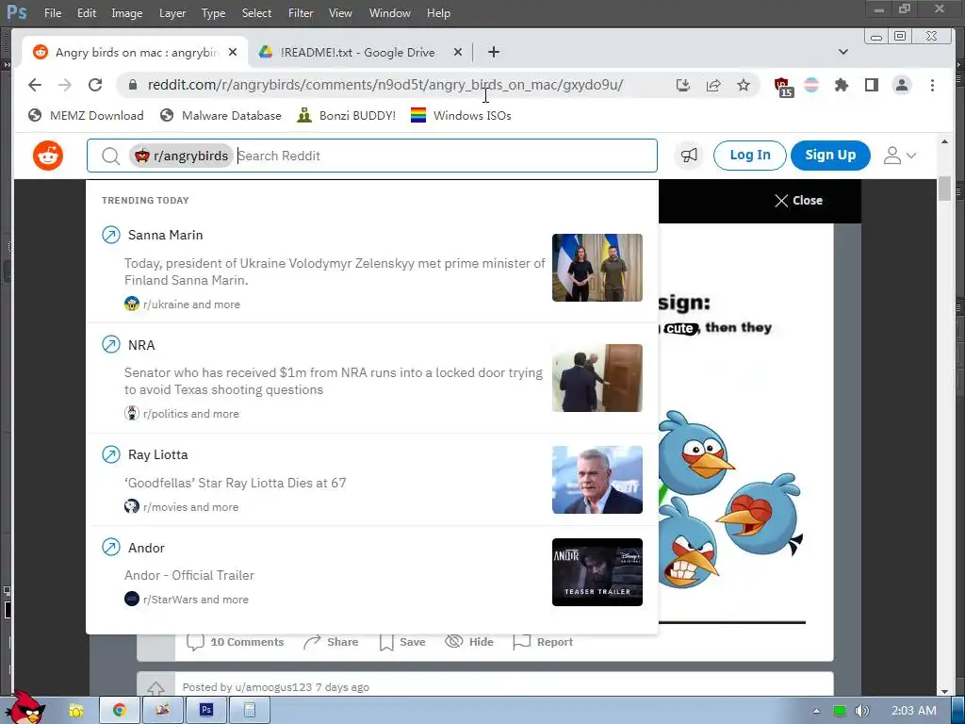
Task: Open the NRA trending item
Action: 371,378
